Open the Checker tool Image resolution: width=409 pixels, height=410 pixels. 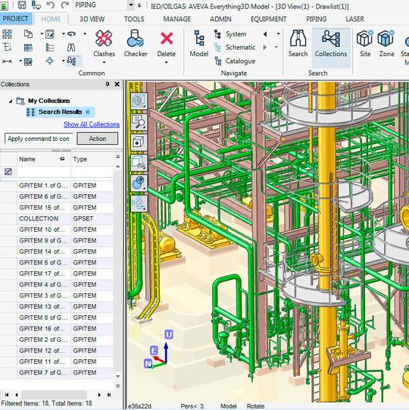coord(136,44)
